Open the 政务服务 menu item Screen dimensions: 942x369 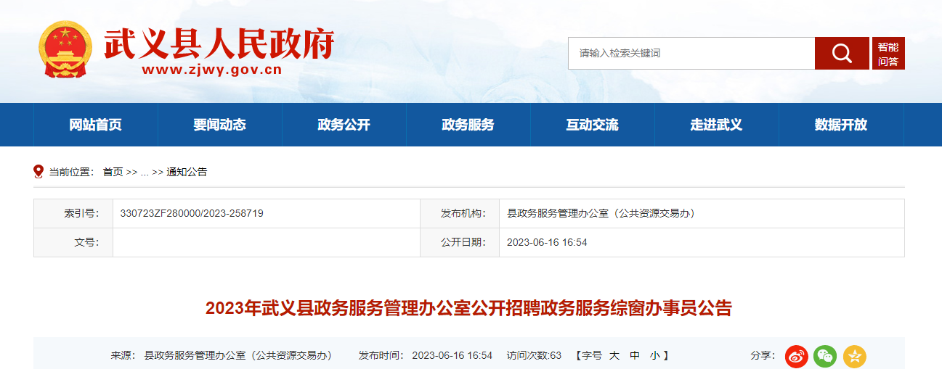point(468,125)
